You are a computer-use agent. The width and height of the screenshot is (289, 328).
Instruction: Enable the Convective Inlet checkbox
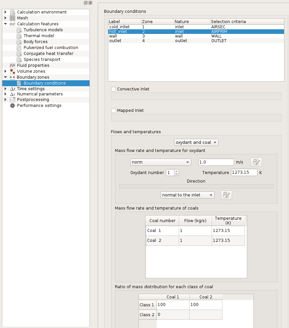point(114,89)
